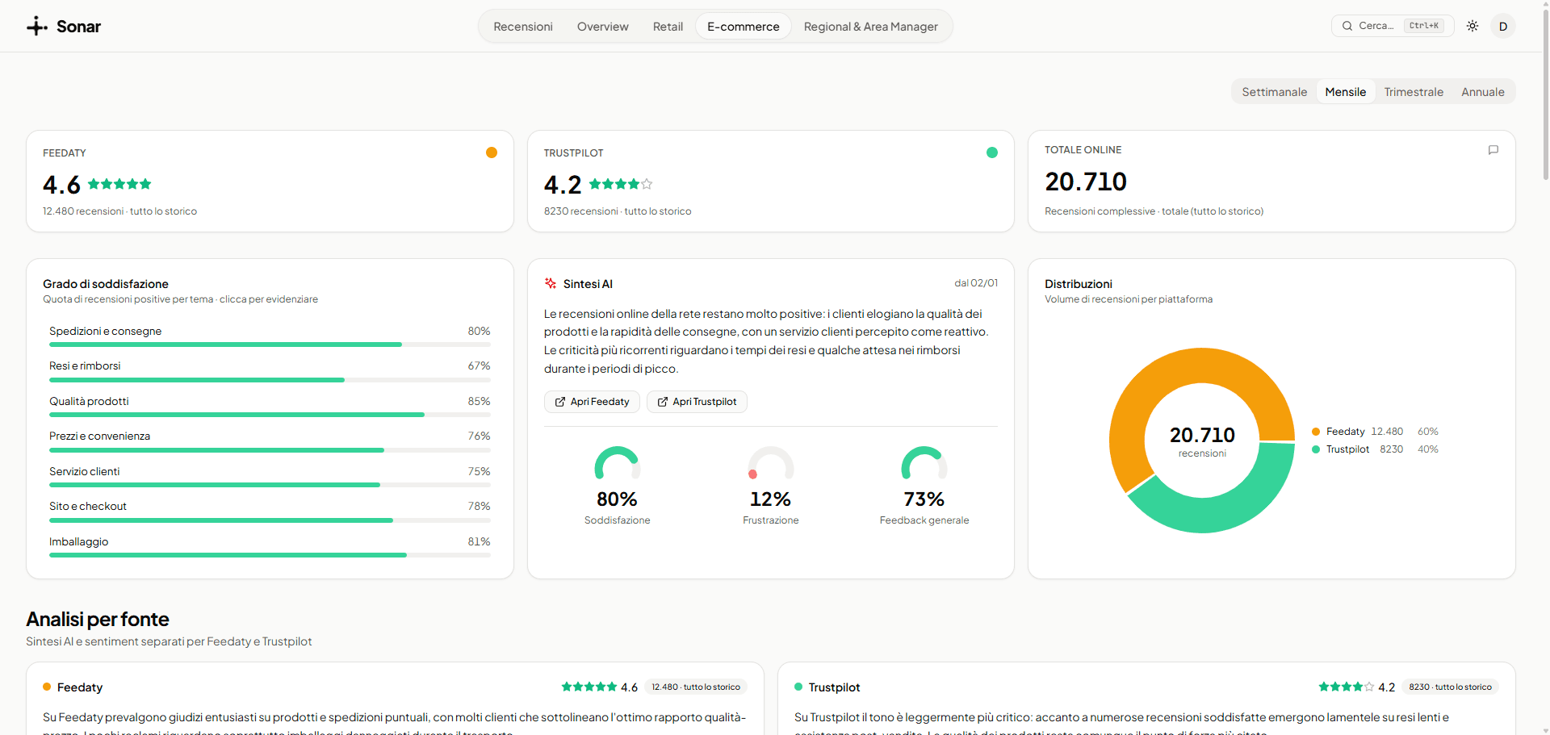Highlight the Imballaggio theme
The image size is (1550, 735).
point(270,547)
